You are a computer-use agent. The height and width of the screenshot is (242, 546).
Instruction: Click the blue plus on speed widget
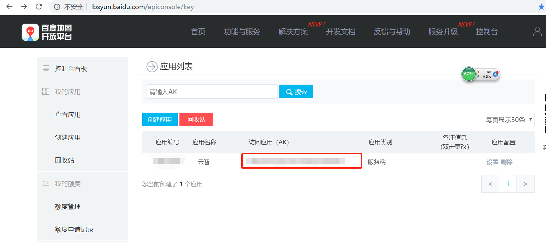495,74
